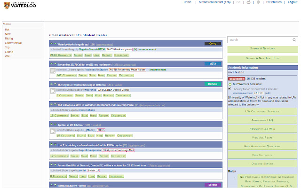The width and height of the screenshot is (301, 188).
Task: Click Hide Admissions Questions button
Action: tap(262, 146)
